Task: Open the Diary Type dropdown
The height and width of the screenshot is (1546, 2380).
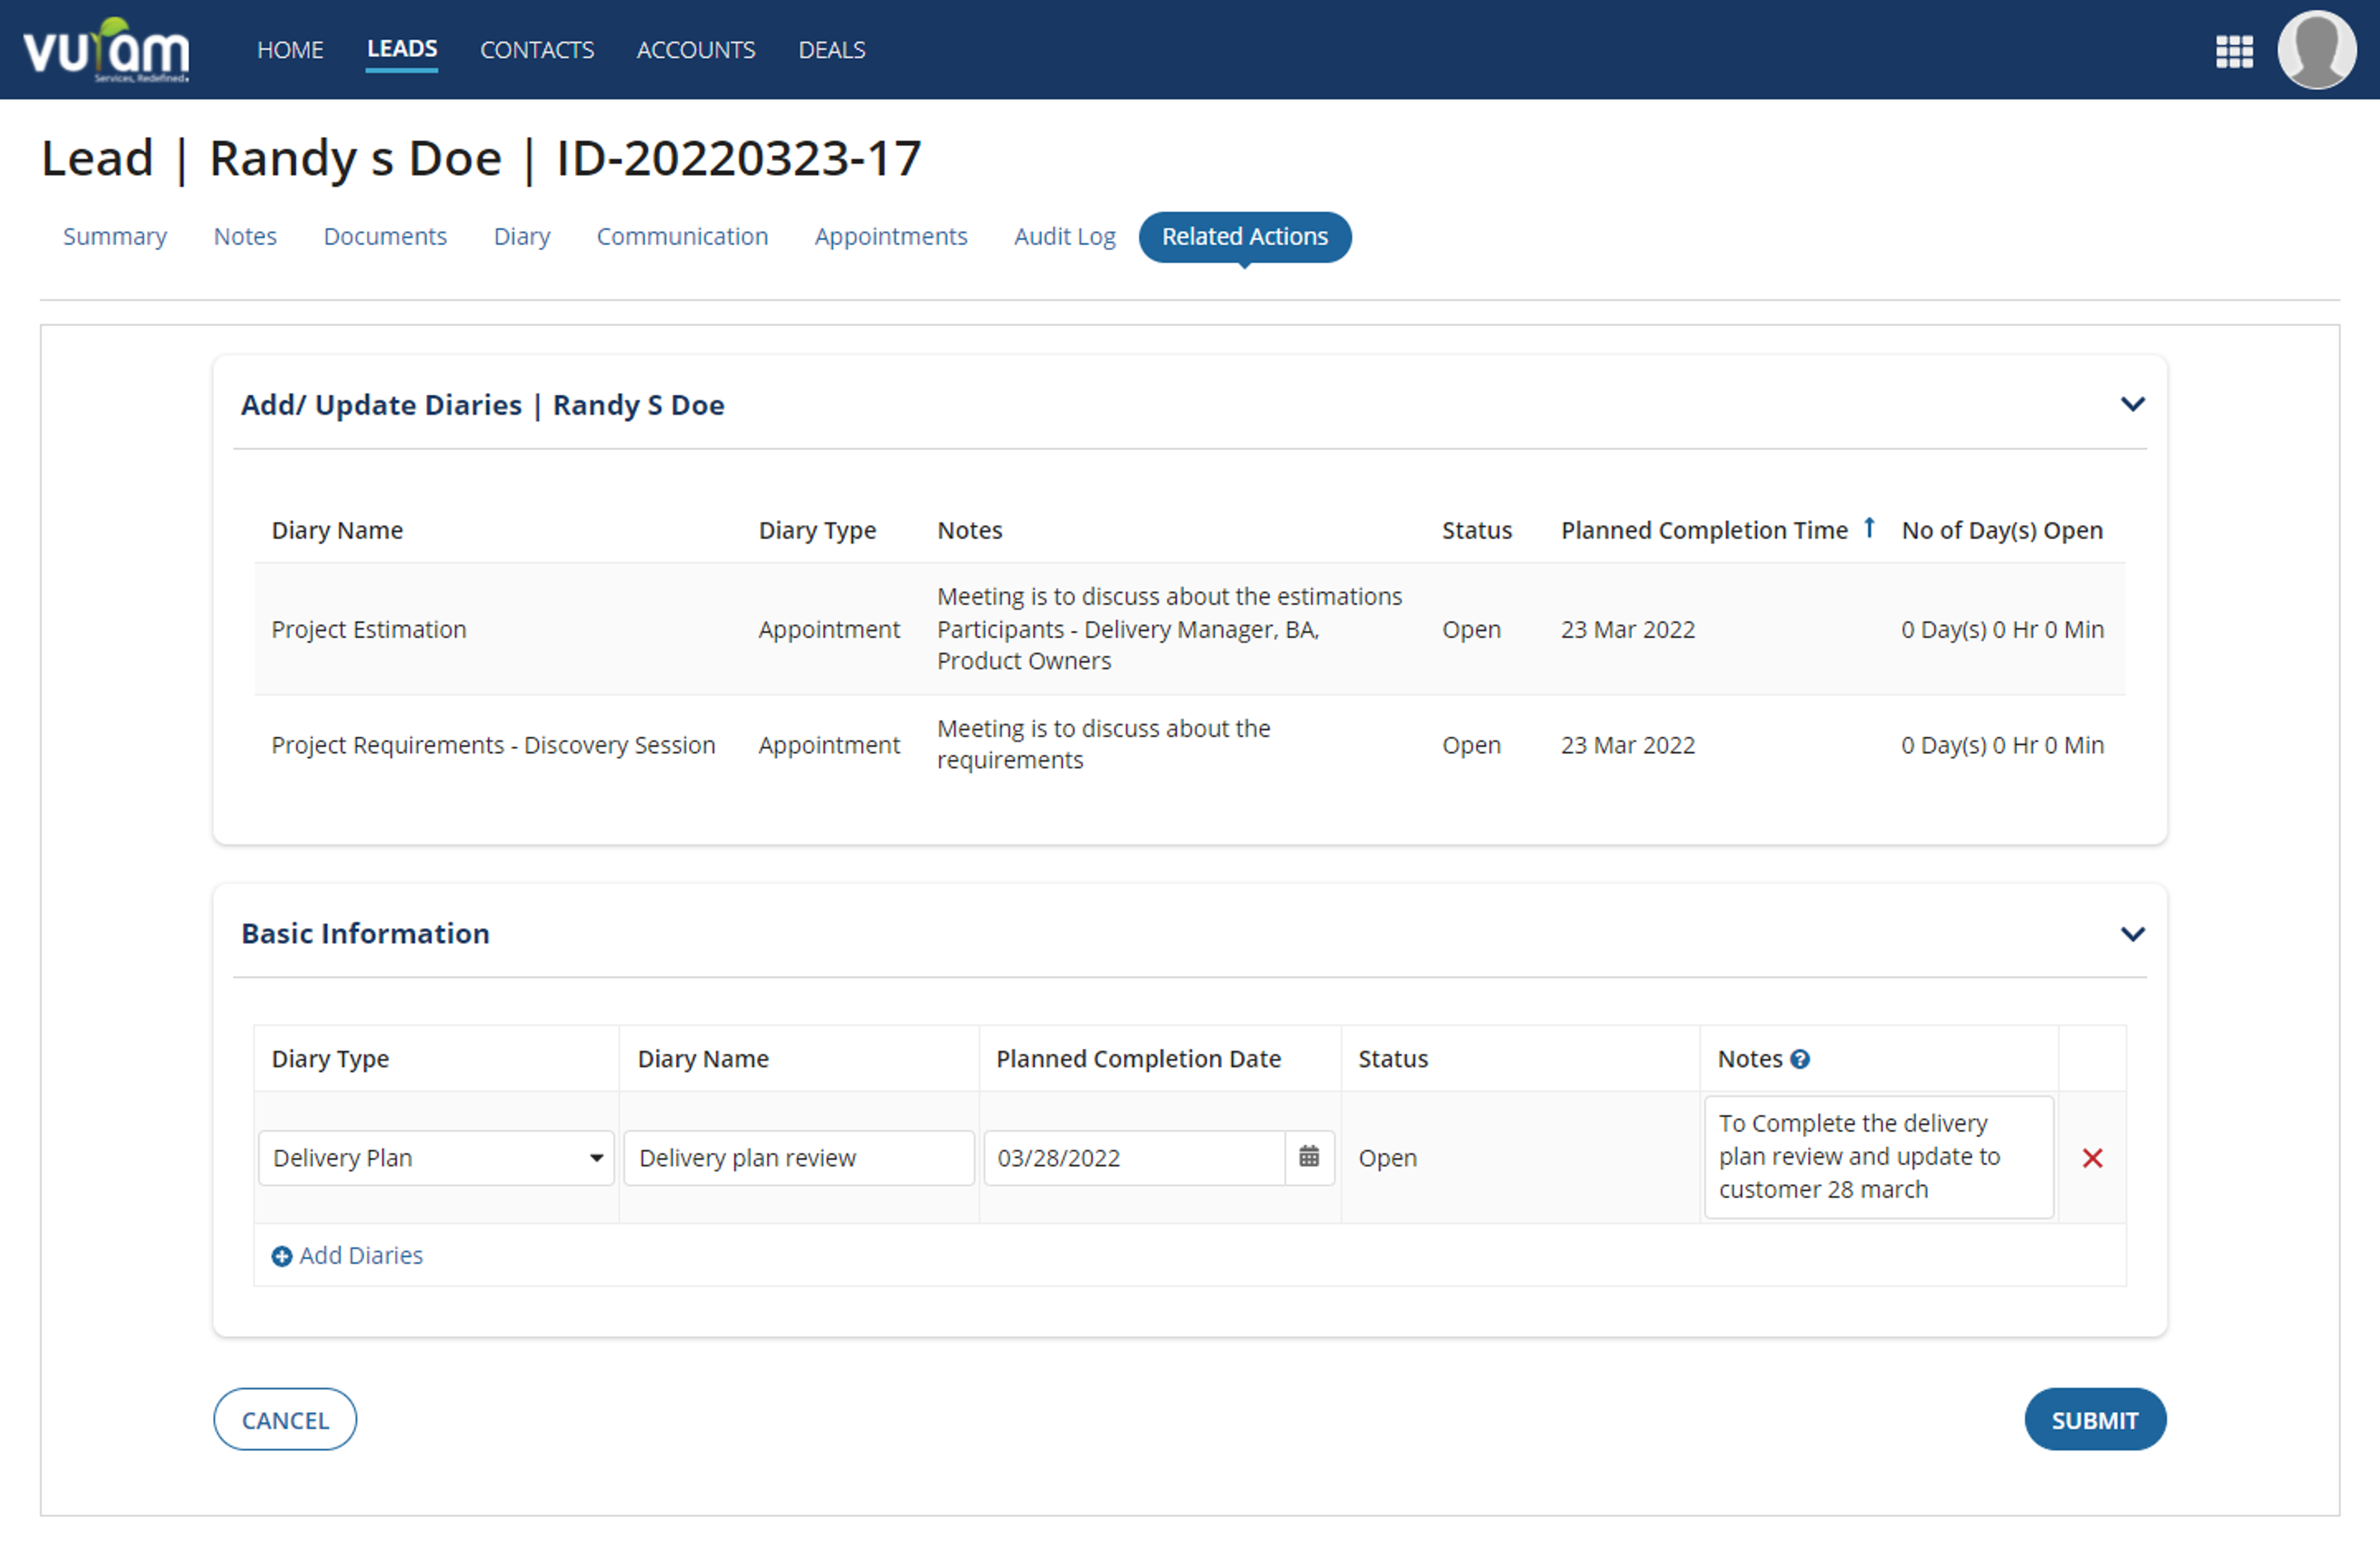Action: 436,1157
